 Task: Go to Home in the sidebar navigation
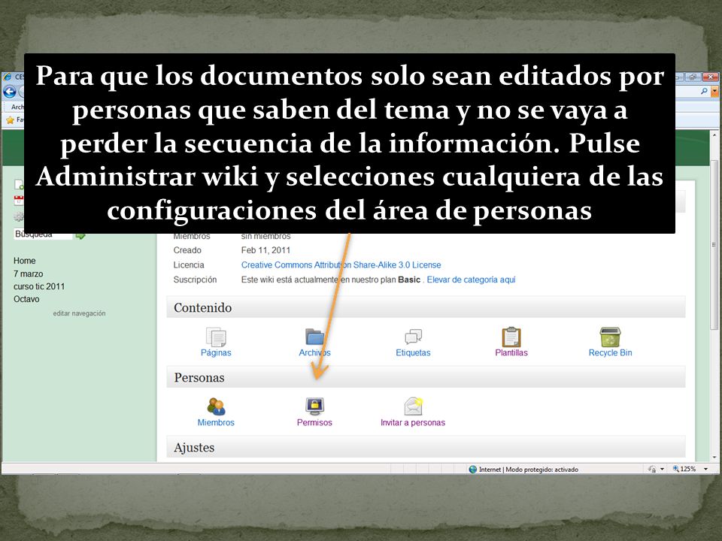[x=24, y=261]
